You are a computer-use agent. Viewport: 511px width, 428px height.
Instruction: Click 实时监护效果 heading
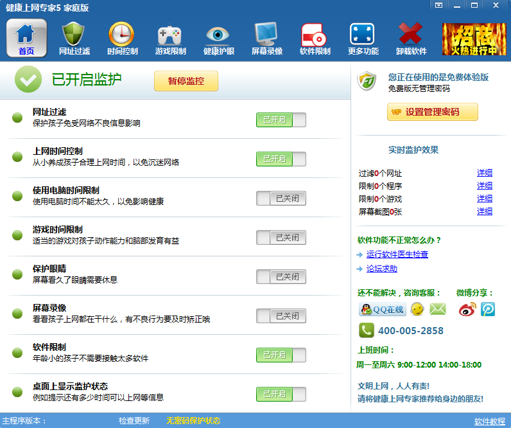tap(413, 150)
